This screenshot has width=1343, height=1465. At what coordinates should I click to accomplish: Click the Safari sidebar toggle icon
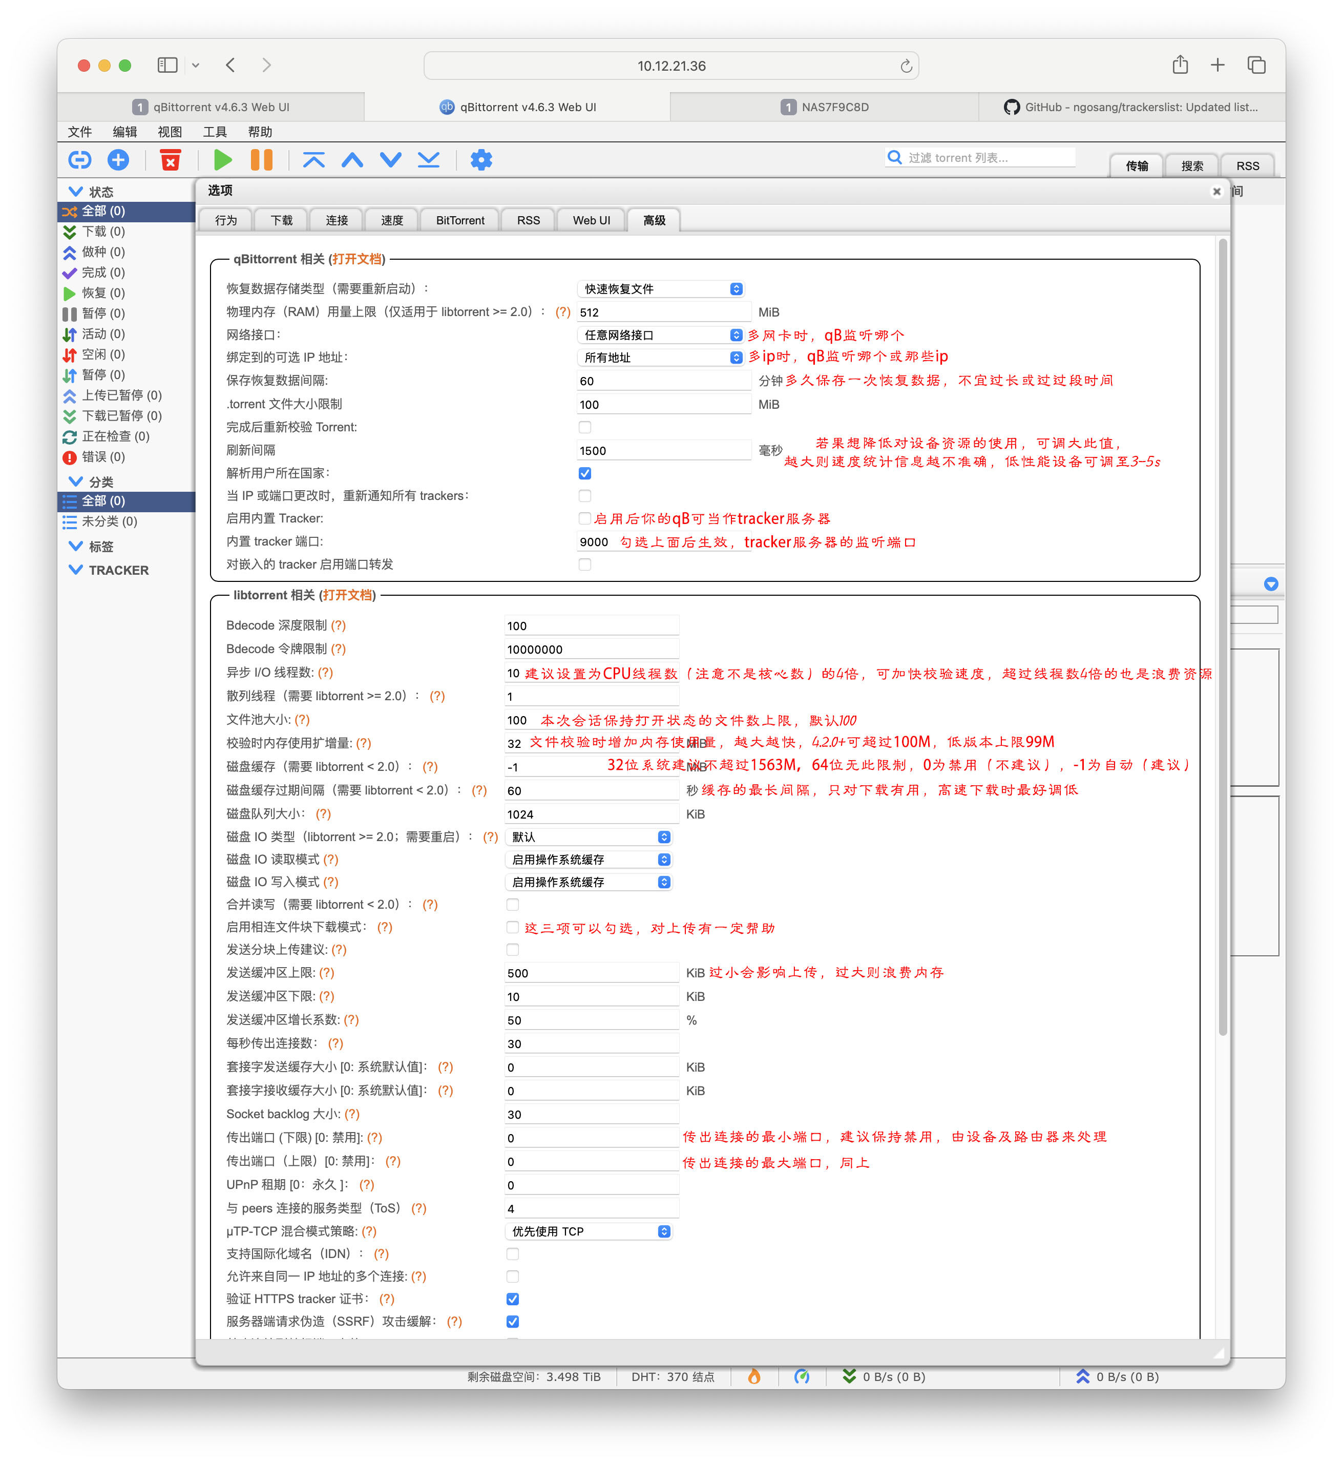coord(168,66)
